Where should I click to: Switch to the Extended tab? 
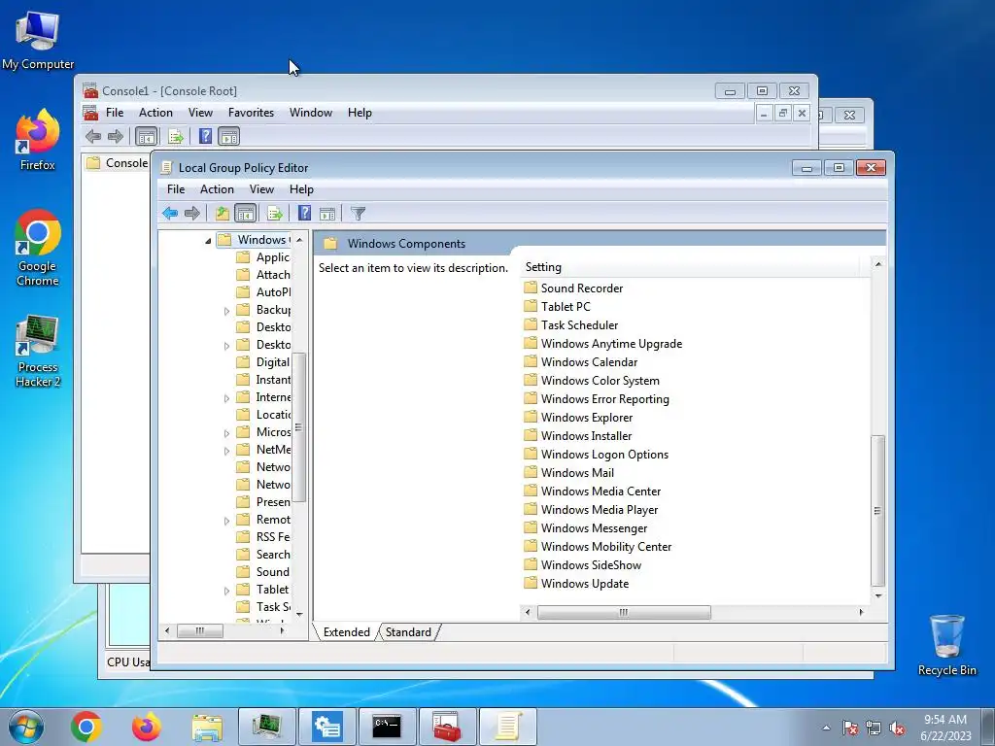[x=347, y=631]
